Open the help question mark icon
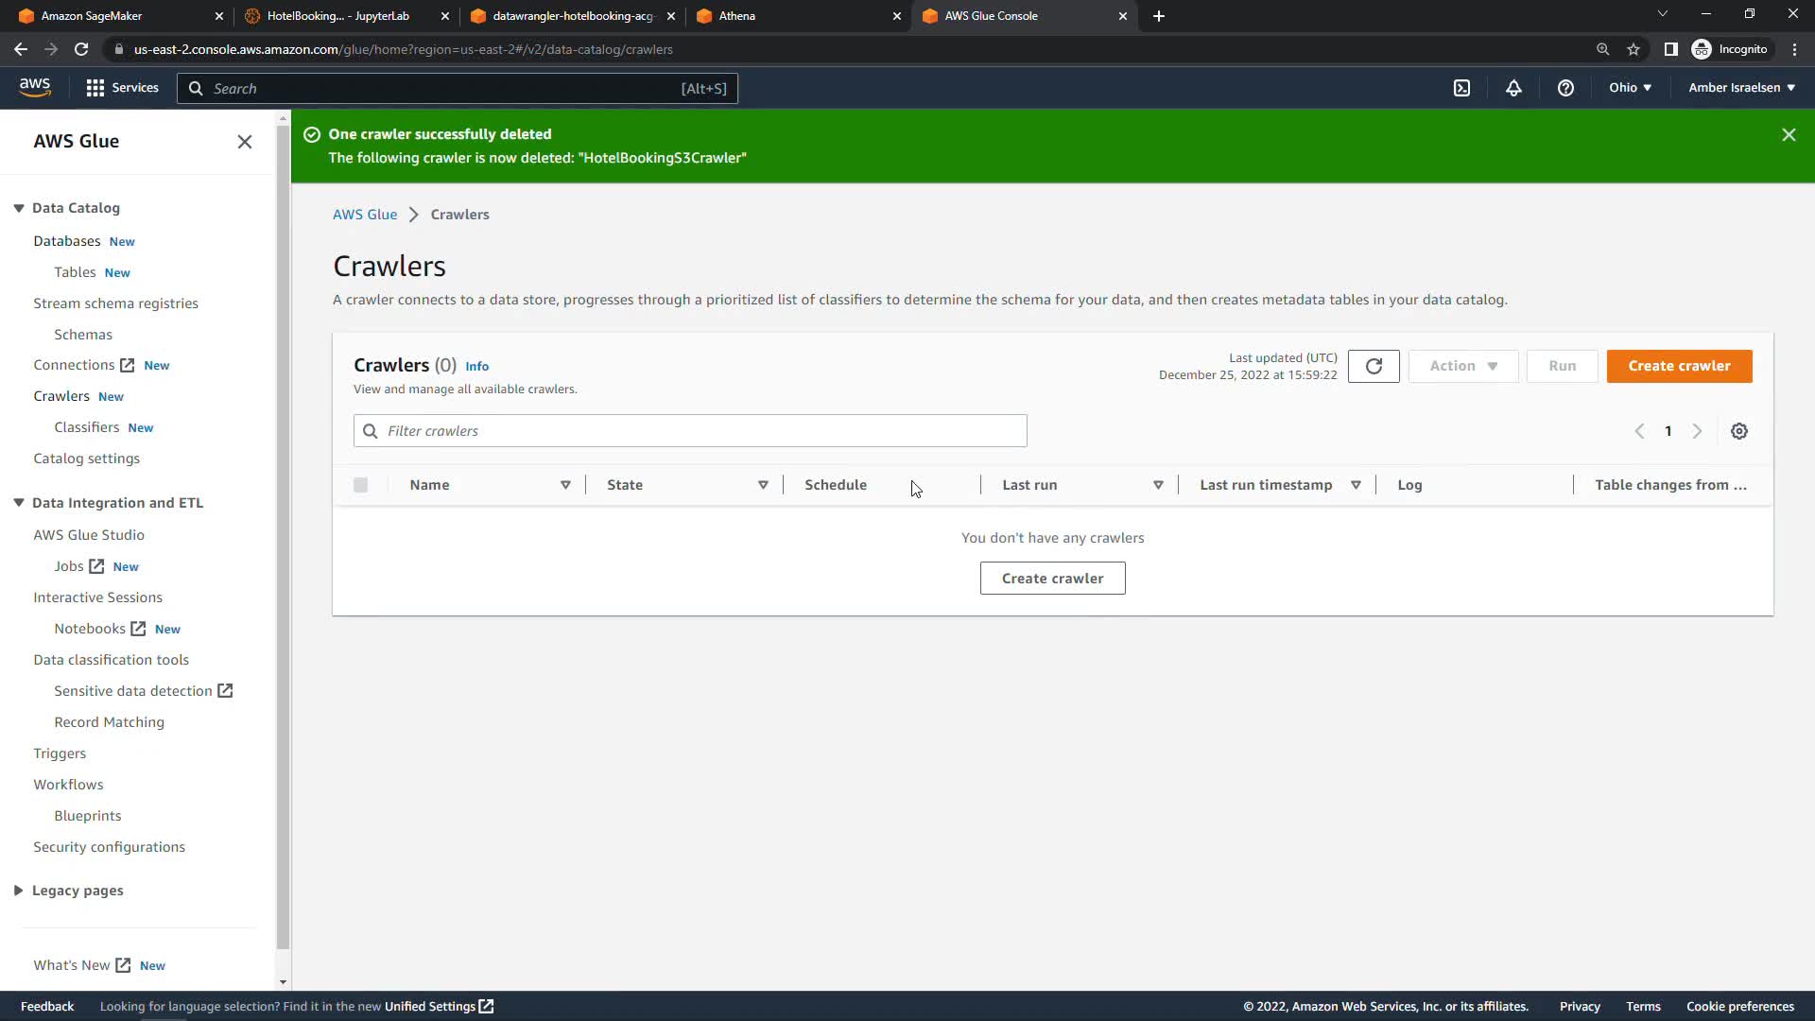The height and width of the screenshot is (1021, 1815). [x=1565, y=88]
